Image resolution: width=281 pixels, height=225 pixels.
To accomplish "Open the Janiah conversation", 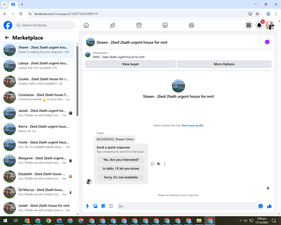I will click(38, 113).
